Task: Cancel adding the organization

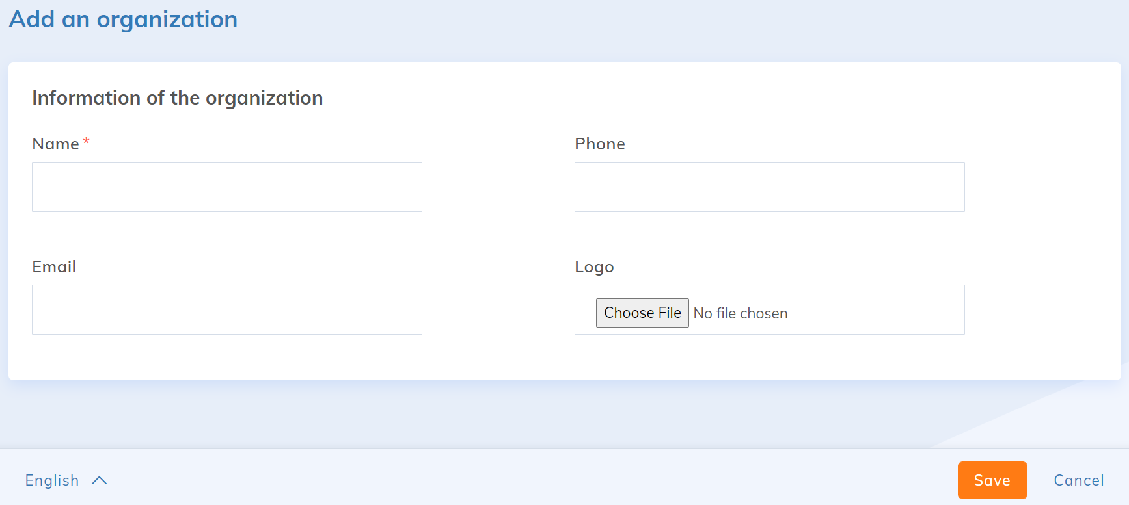Action: coord(1078,480)
